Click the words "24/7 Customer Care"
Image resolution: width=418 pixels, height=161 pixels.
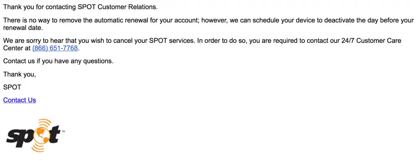(x=371, y=41)
